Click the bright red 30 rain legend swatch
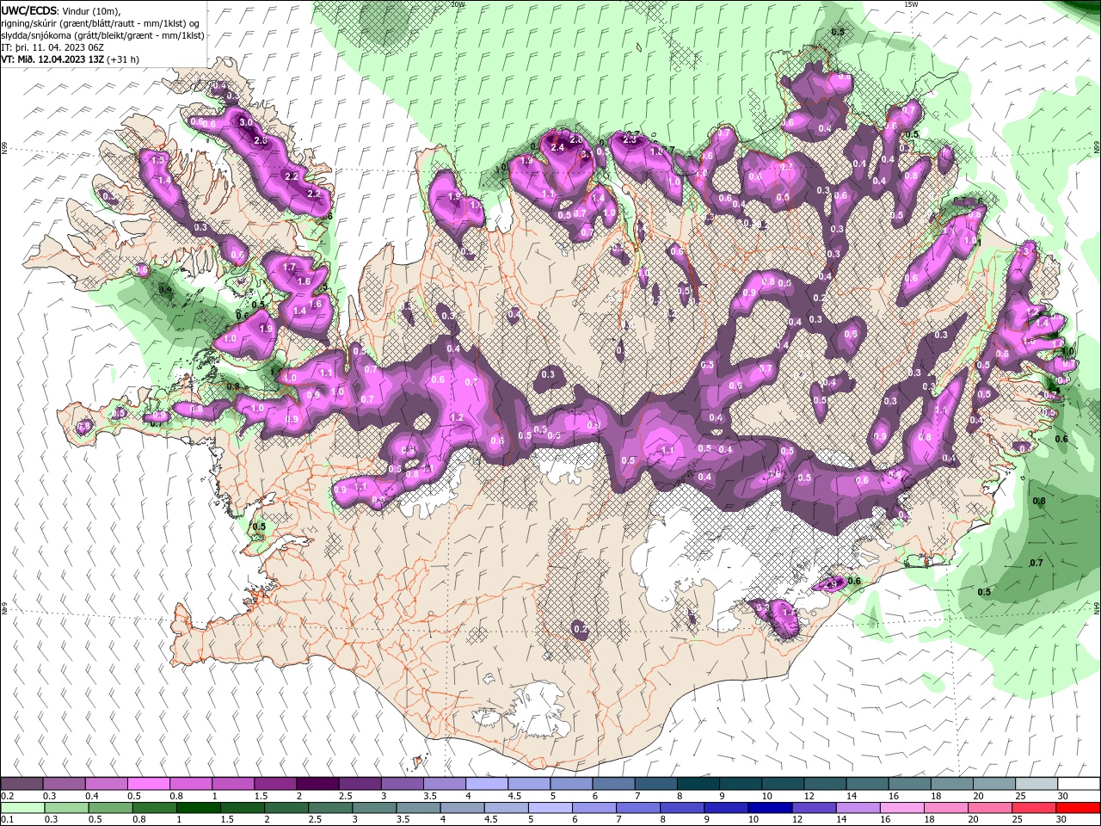 point(1079,808)
